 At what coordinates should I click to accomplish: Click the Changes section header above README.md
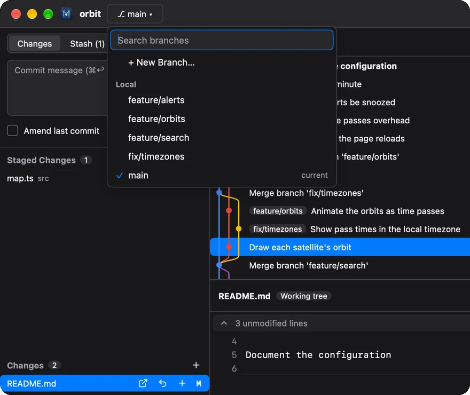25,365
